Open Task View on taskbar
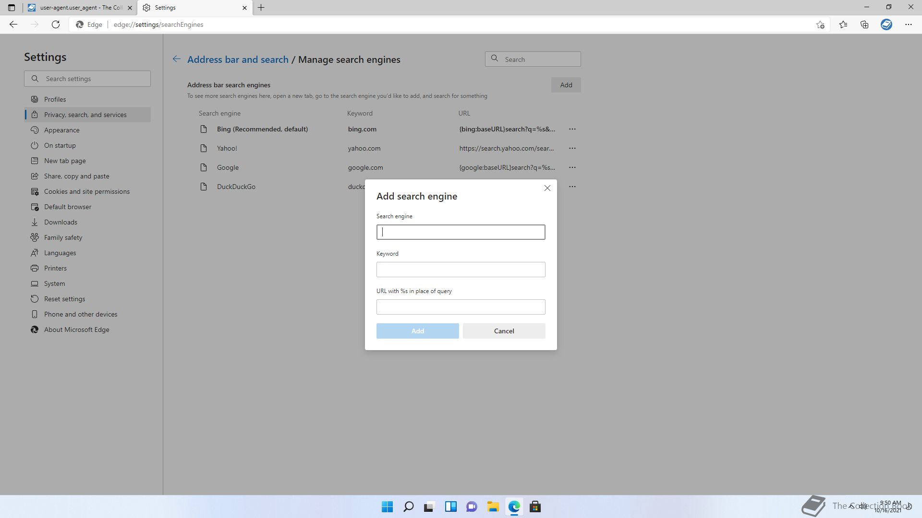Image resolution: width=922 pixels, height=518 pixels. point(429,506)
